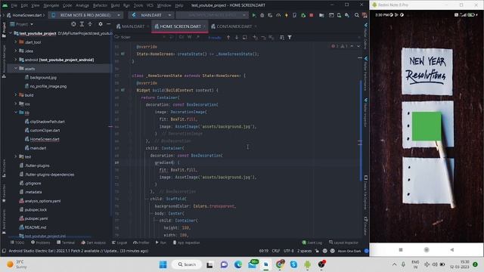Open the Terminal tool window
The width and height of the screenshot is (484, 272).
66,243
